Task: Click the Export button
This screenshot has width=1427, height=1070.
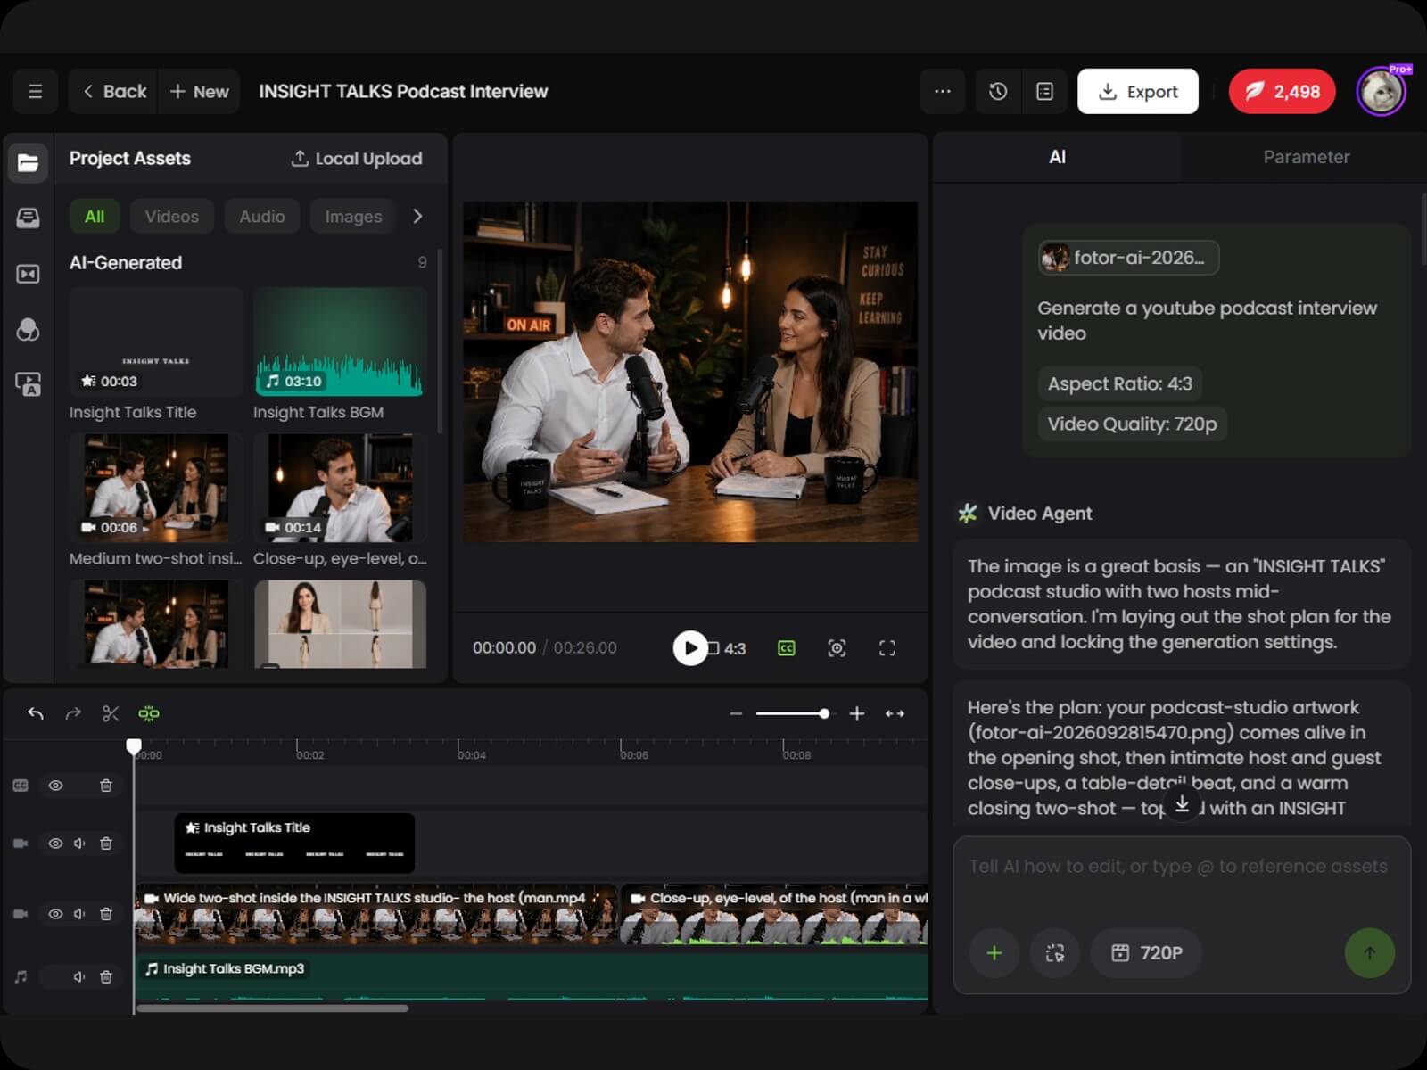Action: [1138, 91]
